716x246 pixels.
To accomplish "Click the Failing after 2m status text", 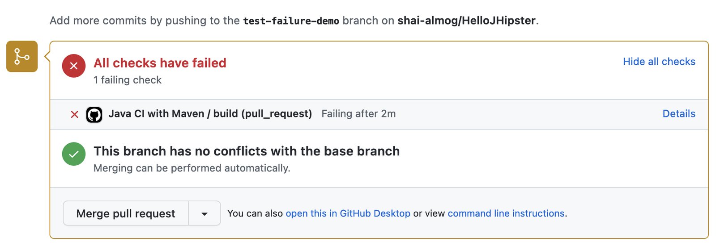I will (x=358, y=114).
